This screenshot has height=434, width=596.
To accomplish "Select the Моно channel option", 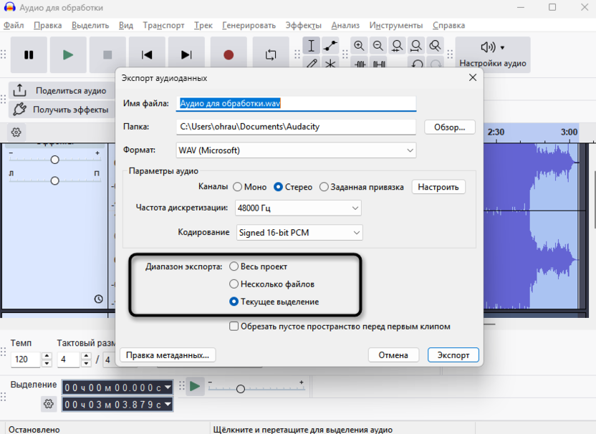I will click(x=237, y=187).
